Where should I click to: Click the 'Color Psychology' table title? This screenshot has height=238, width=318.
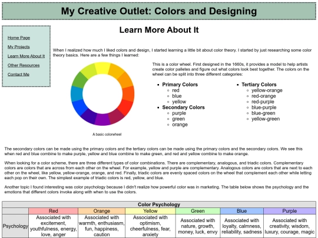tap(159, 205)
